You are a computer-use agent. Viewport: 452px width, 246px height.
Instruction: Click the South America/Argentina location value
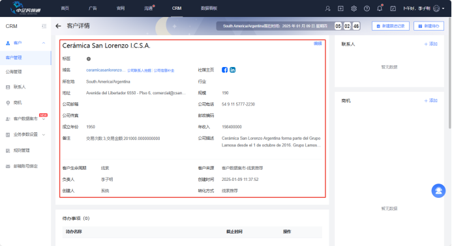108,82
